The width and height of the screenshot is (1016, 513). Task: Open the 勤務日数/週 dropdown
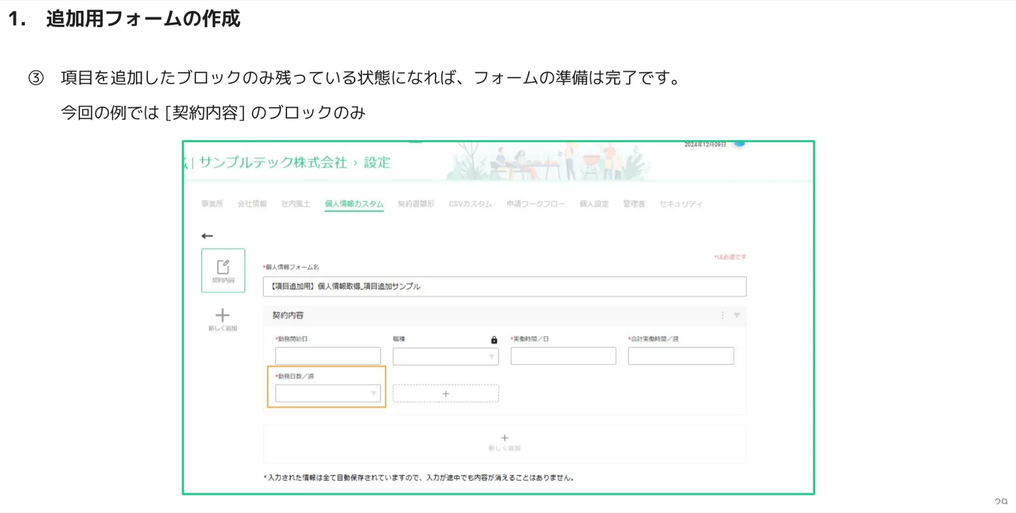tap(328, 393)
